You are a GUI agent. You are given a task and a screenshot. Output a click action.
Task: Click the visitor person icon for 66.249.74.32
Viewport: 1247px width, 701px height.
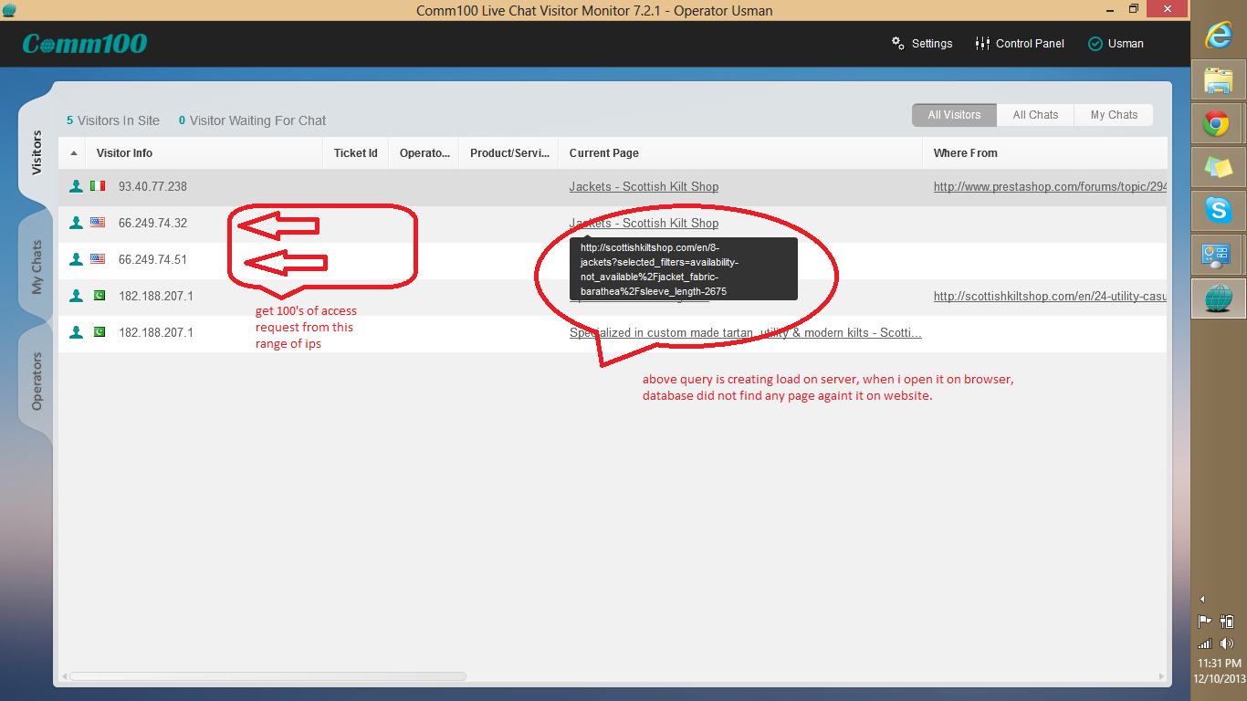tap(77, 223)
